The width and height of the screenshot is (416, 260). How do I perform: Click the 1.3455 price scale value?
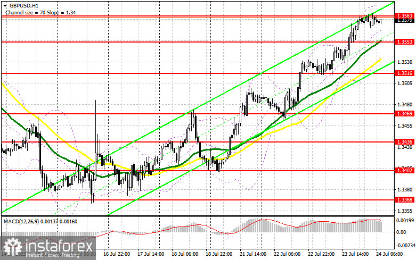point(405,126)
